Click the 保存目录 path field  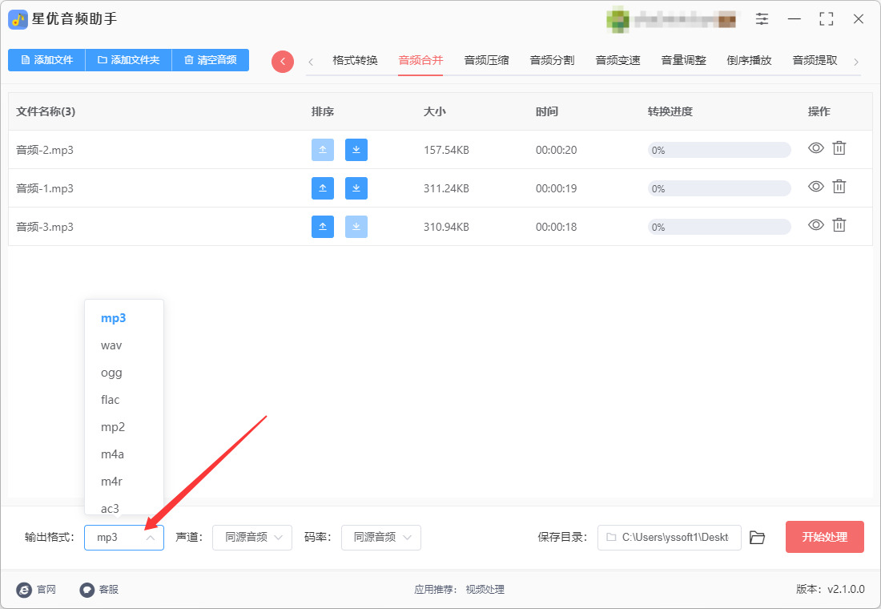click(x=670, y=538)
